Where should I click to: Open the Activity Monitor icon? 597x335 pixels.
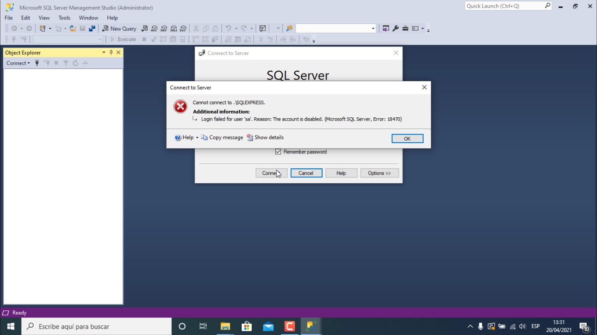coord(263,28)
